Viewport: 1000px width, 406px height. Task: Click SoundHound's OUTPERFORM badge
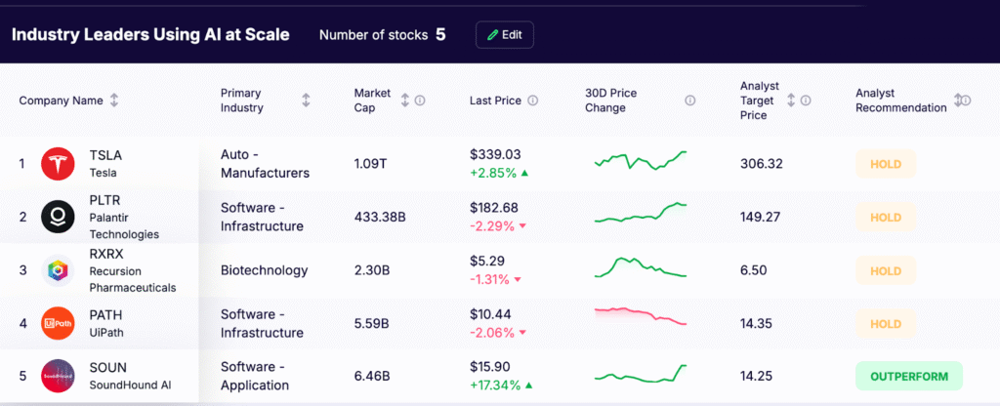[x=909, y=377]
